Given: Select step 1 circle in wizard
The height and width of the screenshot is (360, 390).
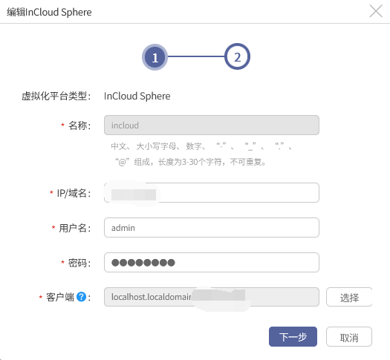Looking at the screenshot, I should point(155,57).
